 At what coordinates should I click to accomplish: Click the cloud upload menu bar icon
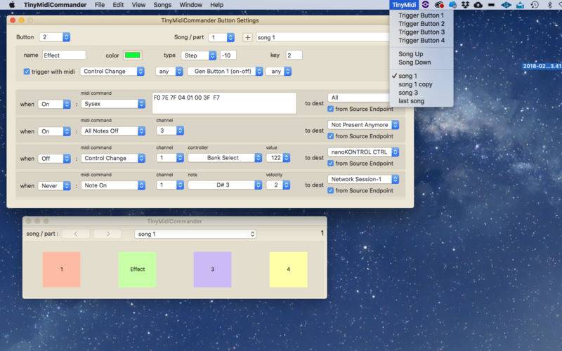pyautogui.click(x=478, y=5)
